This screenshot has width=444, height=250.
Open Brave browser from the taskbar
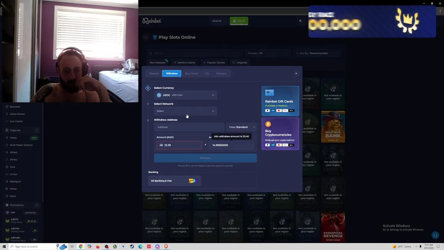(x=166, y=247)
